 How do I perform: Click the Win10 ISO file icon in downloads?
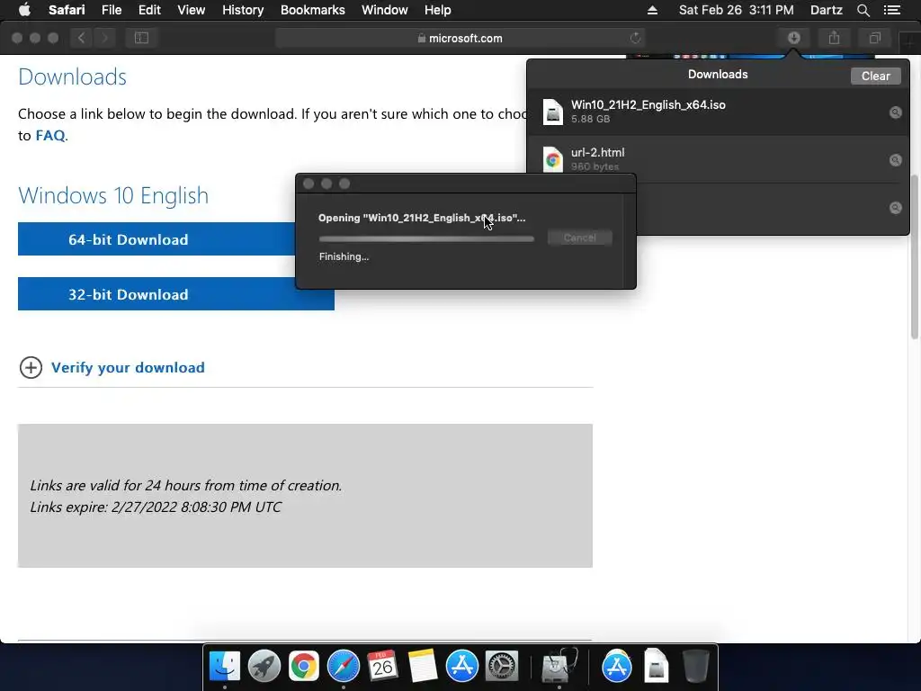[553, 112]
